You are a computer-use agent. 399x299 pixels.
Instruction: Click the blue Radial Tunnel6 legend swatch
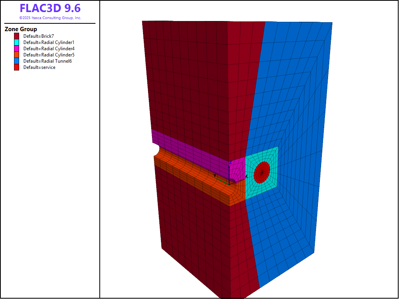pos(16,61)
